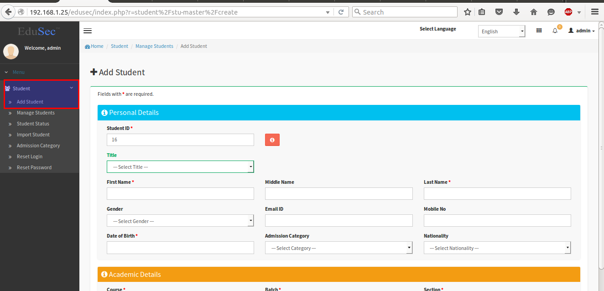Screen dimensions: 604x291
Task: Reload the page with the refresh icon
Action: pos(341,12)
